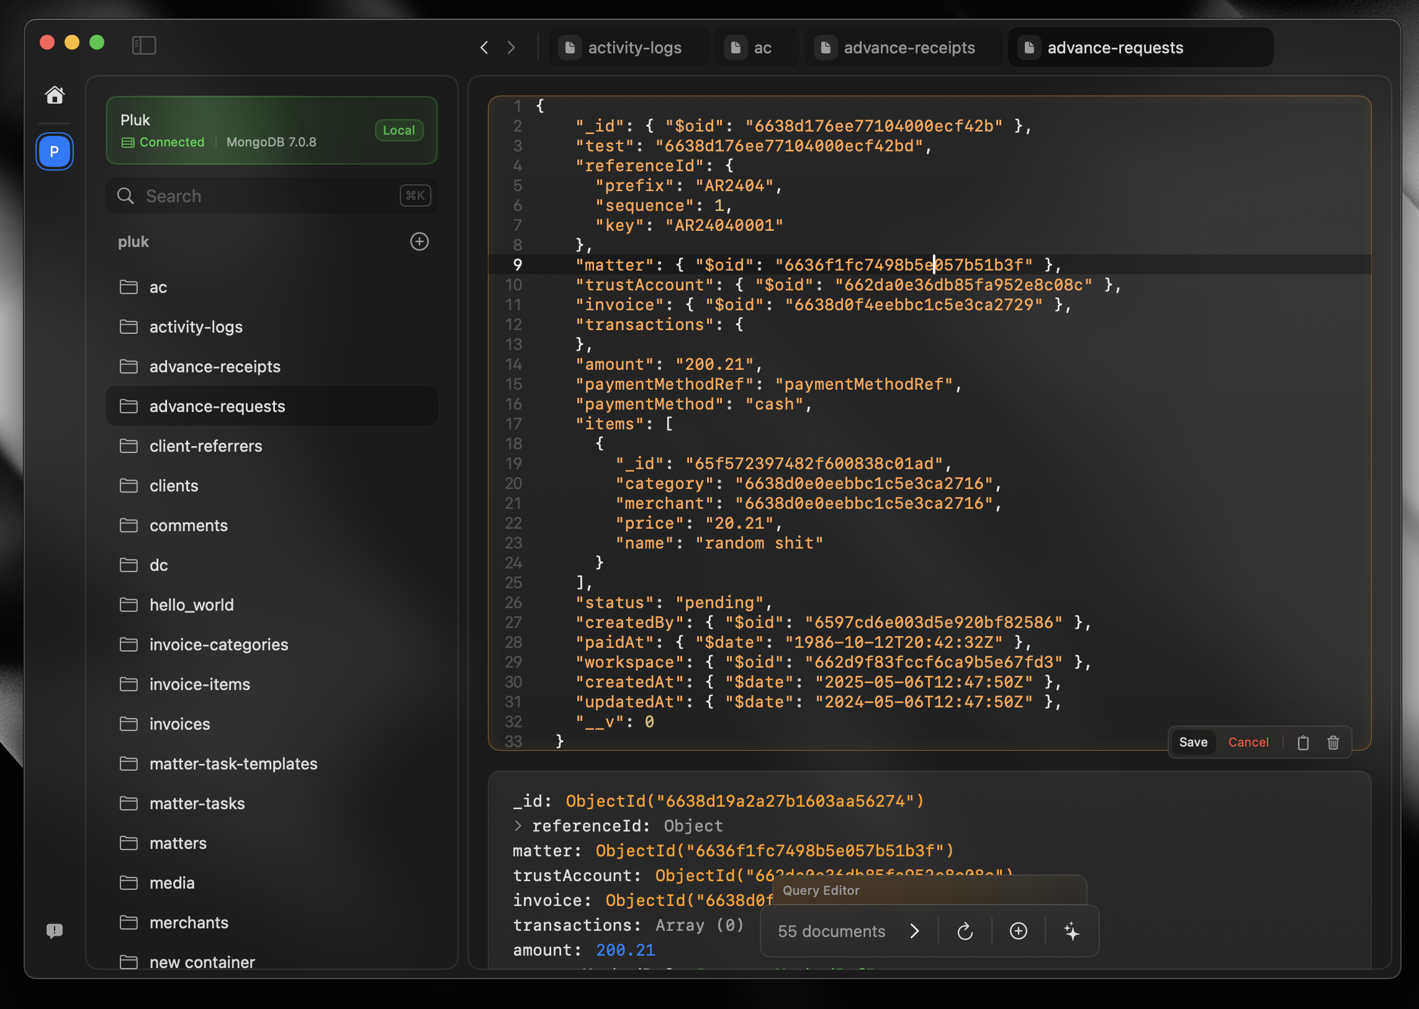Click the feedback bubble icon at bottom left
The height and width of the screenshot is (1009, 1419).
[55, 930]
